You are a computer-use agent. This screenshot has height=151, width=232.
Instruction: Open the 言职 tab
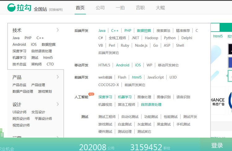click(140, 8)
